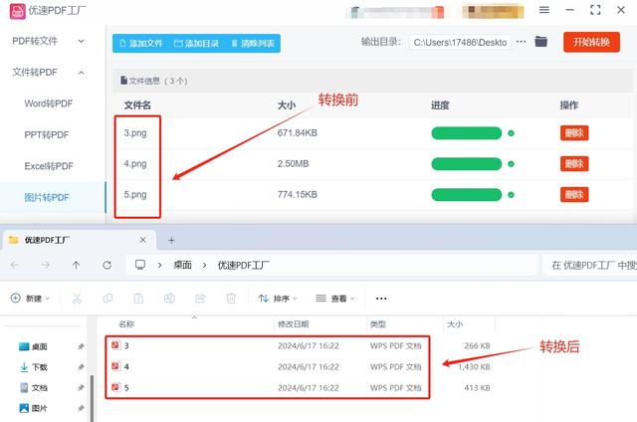Click the Explorer navigation pane scrollbar

click(x=92, y=398)
